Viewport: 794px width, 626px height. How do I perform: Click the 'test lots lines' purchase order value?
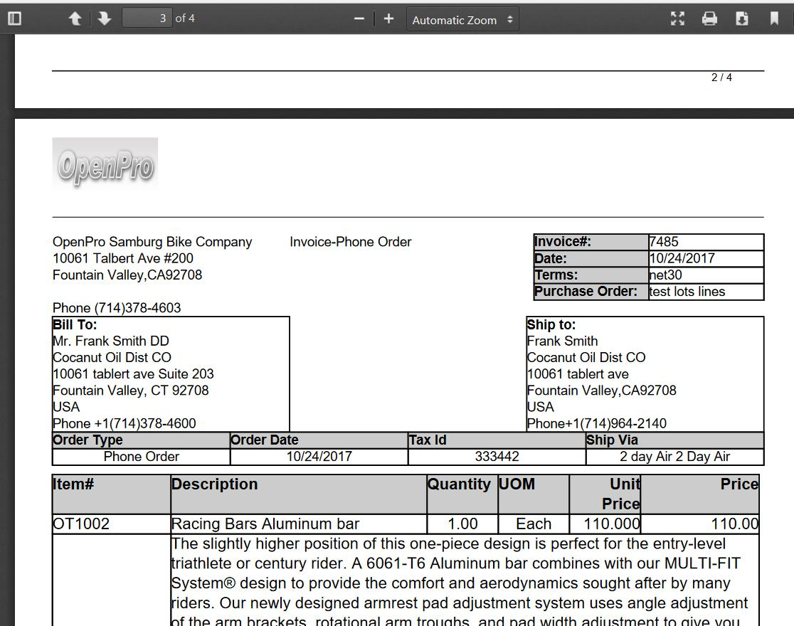tap(687, 292)
